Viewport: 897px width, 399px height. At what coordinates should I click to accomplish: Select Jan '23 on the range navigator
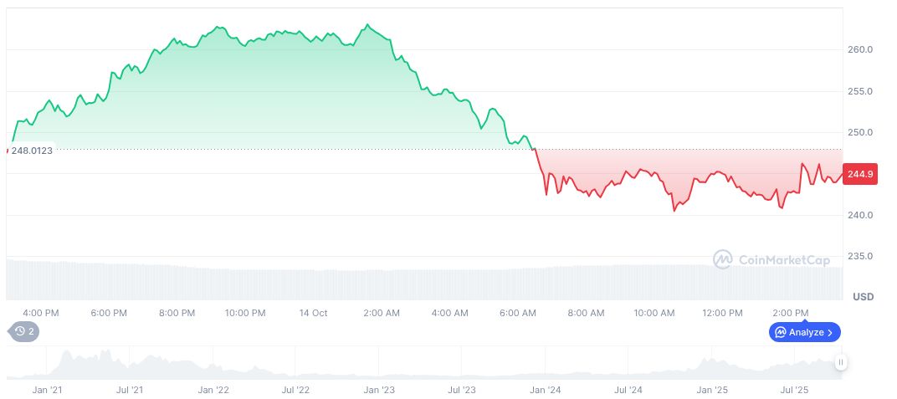380,390
